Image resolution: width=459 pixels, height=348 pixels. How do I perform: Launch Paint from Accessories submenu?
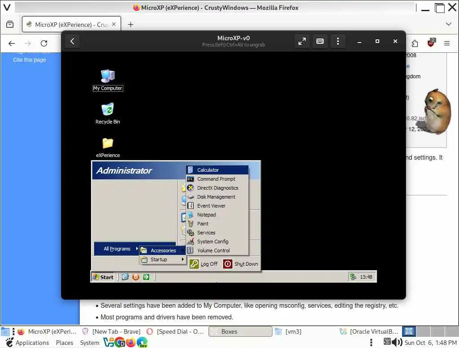[217, 224]
